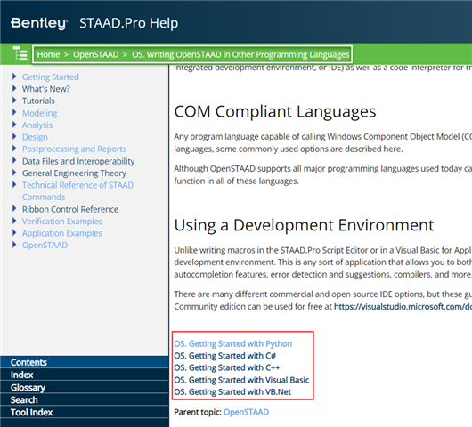Open the What's New? topic

click(x=46, y=89)
